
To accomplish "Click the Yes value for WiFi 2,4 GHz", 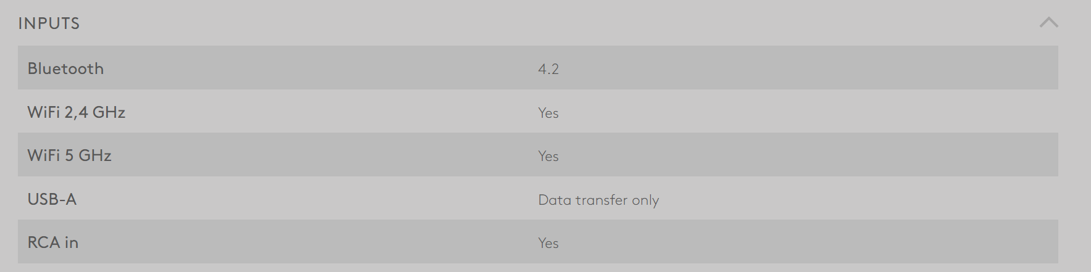I will pyautogui.click(x=548, y=113).
